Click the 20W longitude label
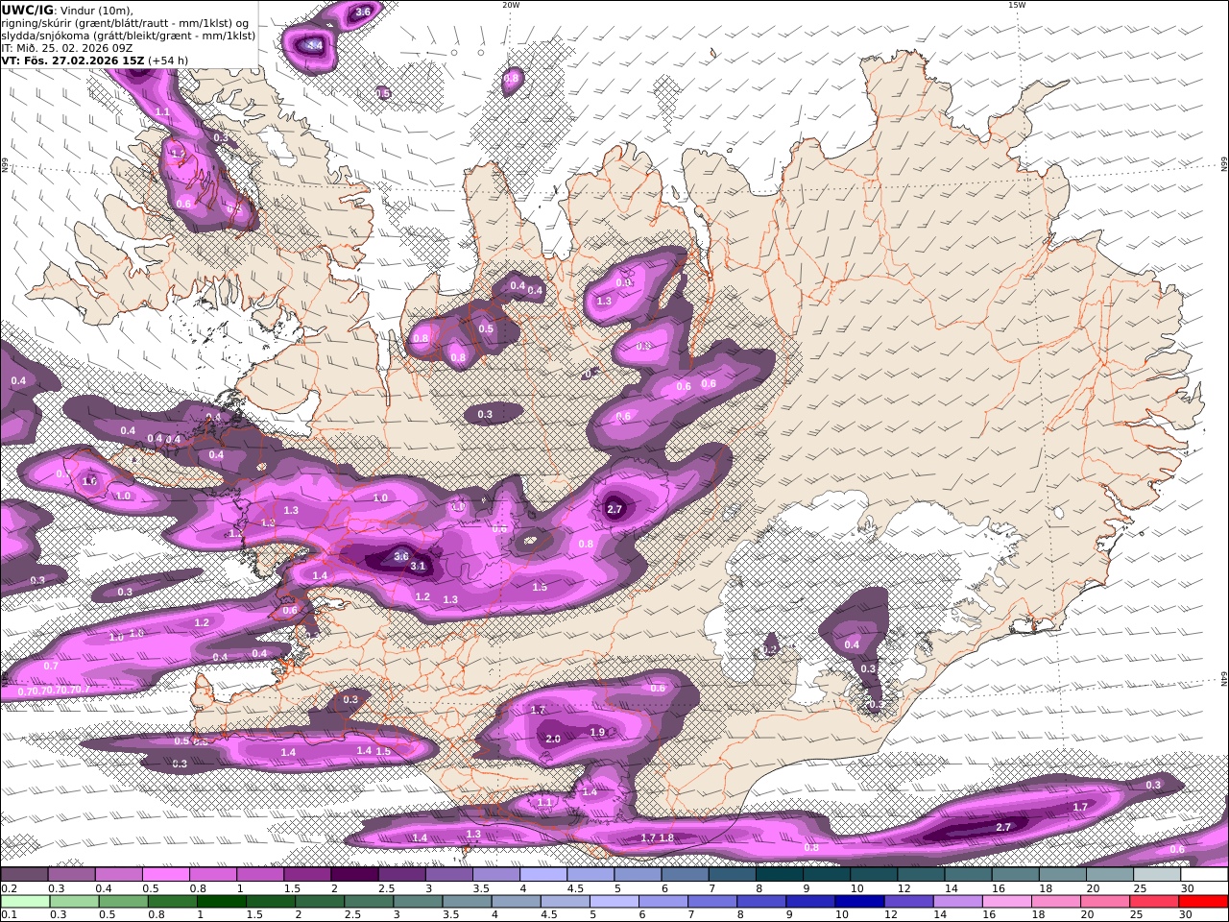 (511, 5)
